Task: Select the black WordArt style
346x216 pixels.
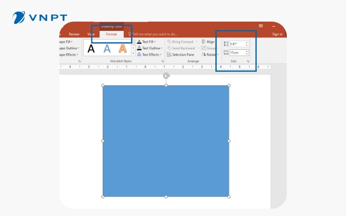Action: coord(91,49)
